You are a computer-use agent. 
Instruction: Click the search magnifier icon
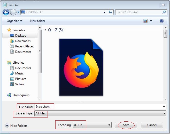(164, 12)
